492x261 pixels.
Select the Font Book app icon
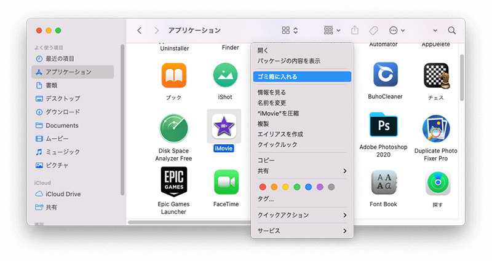383,182
